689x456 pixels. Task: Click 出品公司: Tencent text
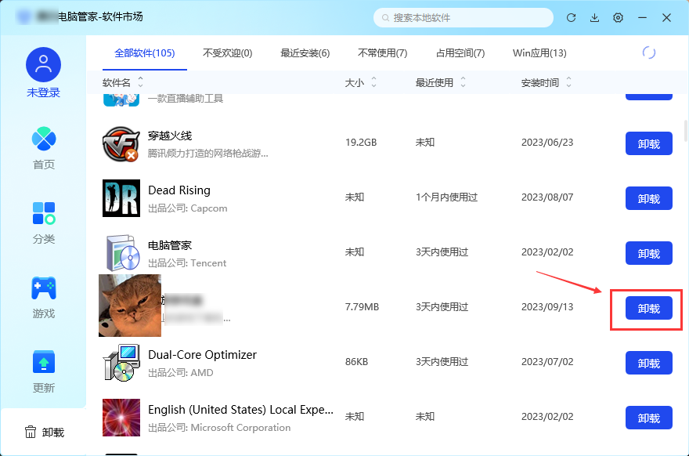[187, 263]
